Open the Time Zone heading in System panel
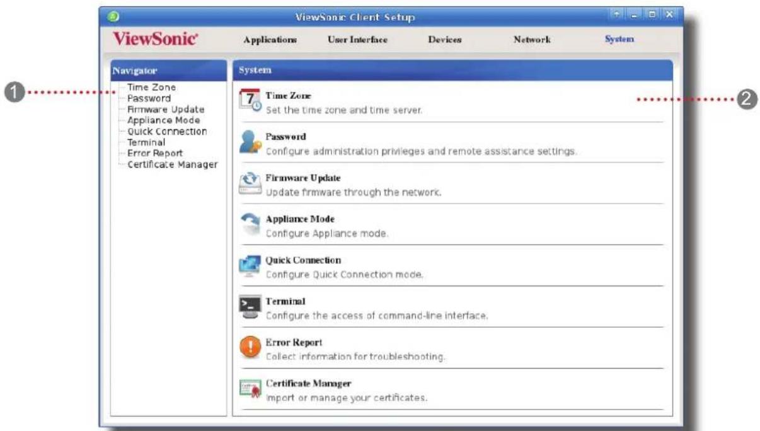The width and height of the screenshot is (760, 431). (x=289, y=96)
